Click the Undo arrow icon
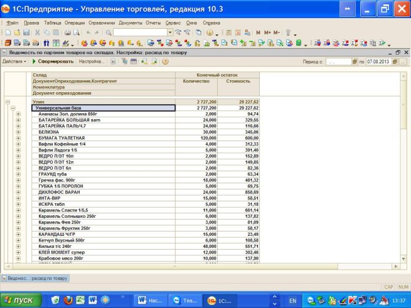411x308 pixels. [88, 33]
